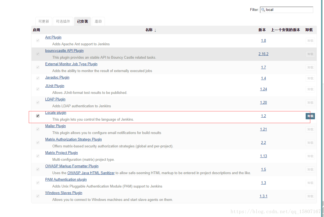Screen dimensions: 324x217
Task: Open the Matrix Project Plugin link
Action: [62, 153]
